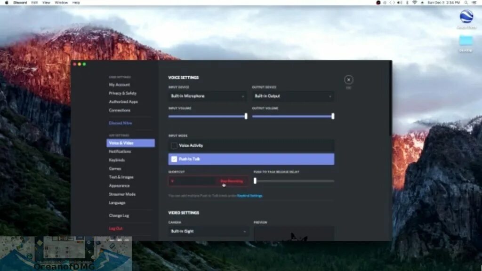Expand the Output Device dropdown
This screenshot has width=482, height=271.
(x=293, y=96)
